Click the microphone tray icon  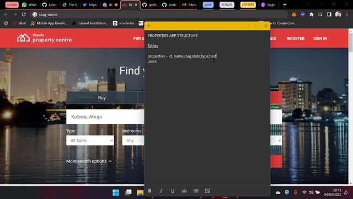click(296, 192)
